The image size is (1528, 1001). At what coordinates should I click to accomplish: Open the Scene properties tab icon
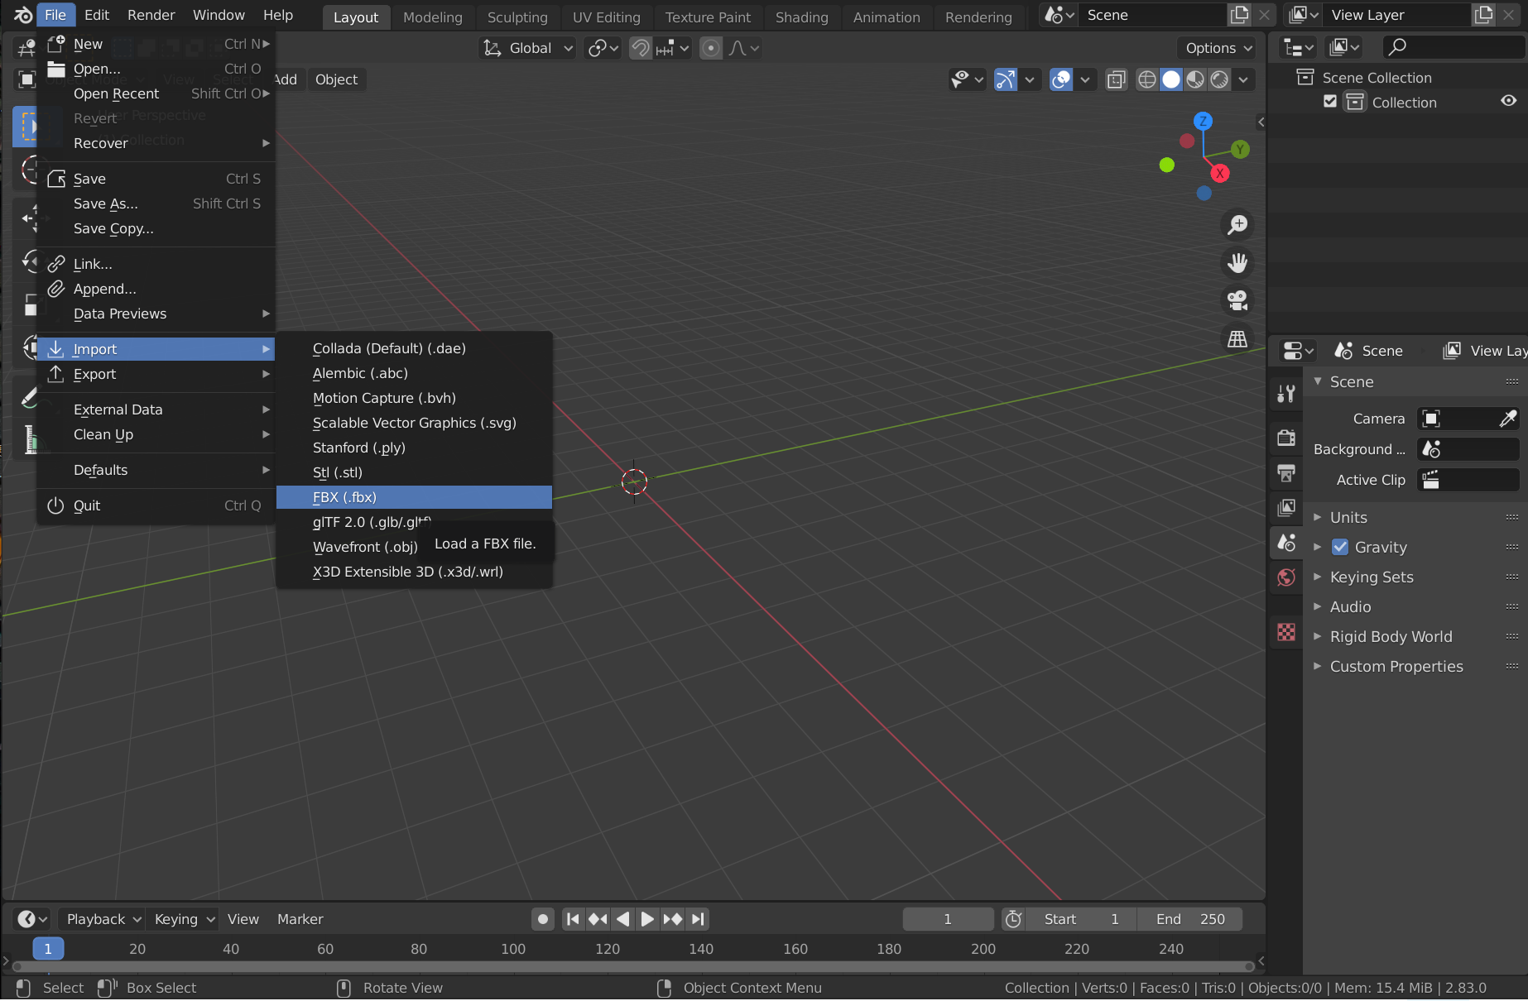pyautogui.click(x=1286, y=543)
